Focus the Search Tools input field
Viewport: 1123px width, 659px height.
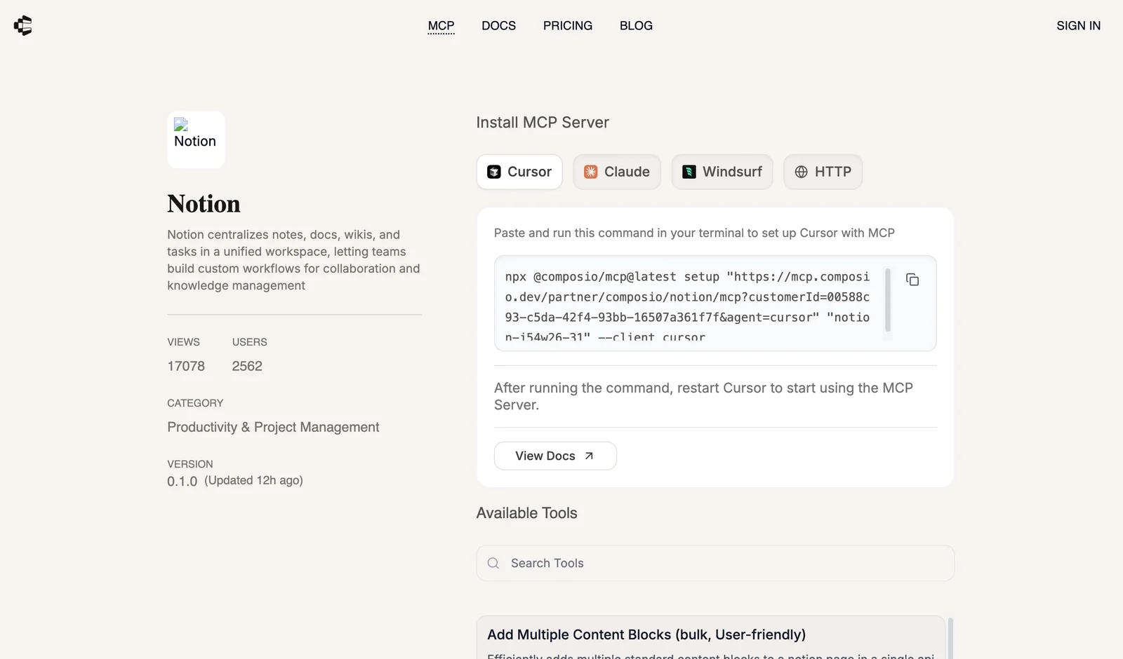click(723, 563)
